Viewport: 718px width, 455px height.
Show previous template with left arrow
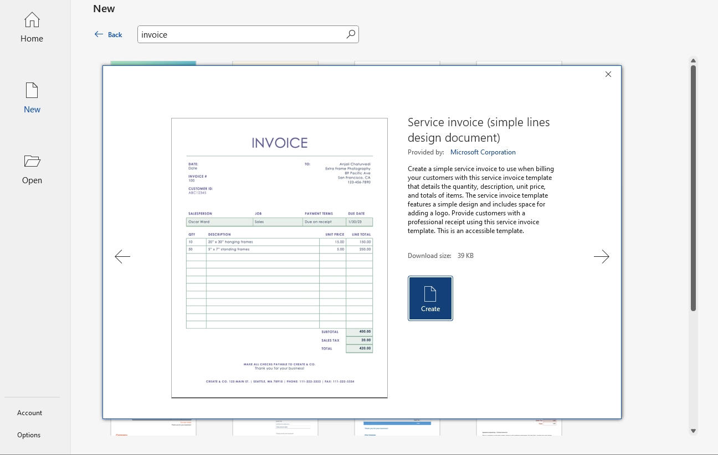122,256
